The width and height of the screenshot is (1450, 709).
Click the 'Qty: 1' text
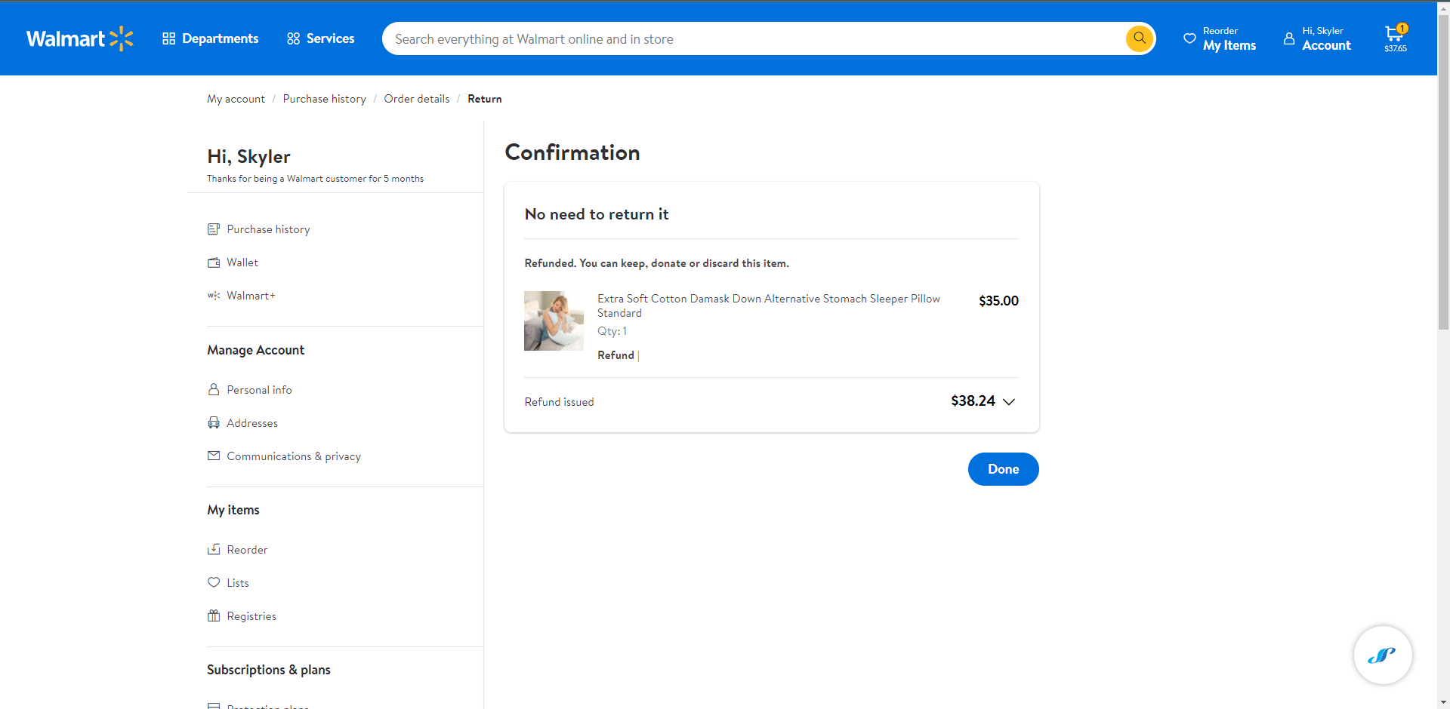612,331
